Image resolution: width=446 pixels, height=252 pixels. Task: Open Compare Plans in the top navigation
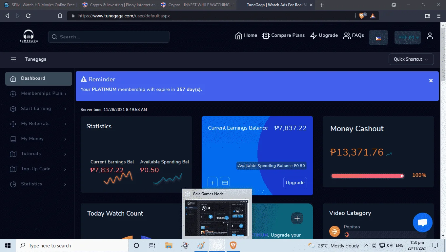pyautogui.click(x=284, y=35)
